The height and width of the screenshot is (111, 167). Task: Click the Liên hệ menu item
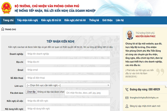[x=120, y=20]
